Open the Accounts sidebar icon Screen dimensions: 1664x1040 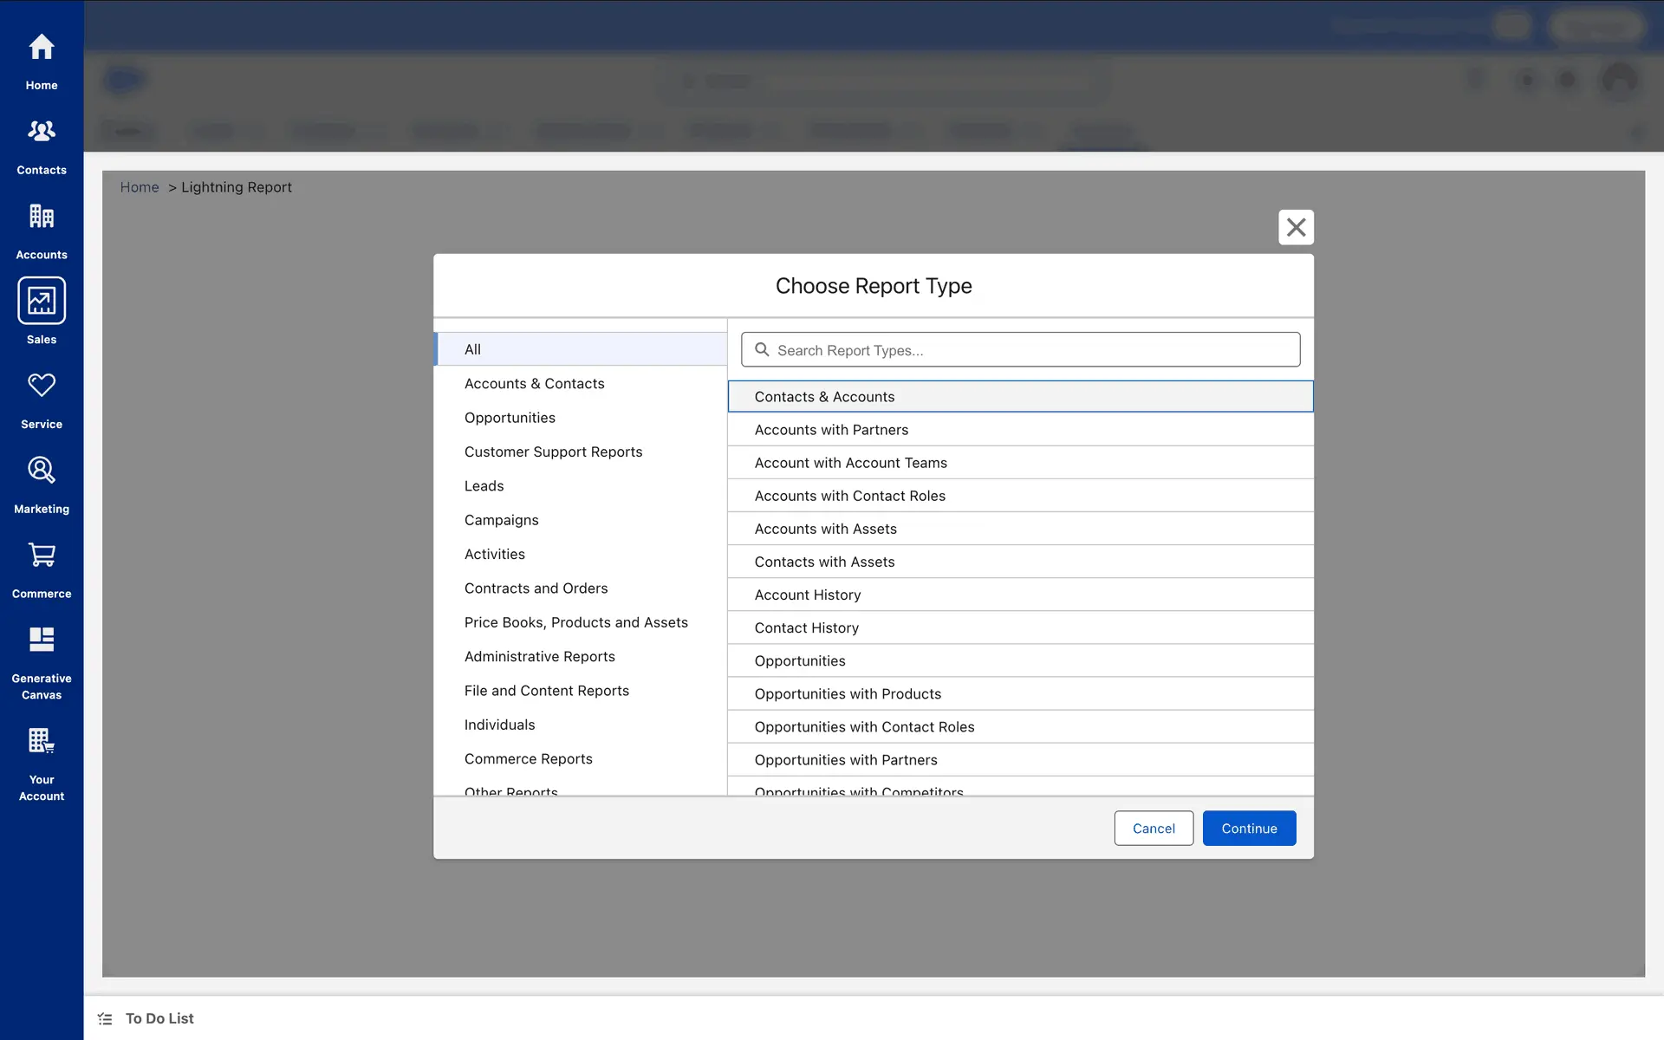[x=42, y=217]
